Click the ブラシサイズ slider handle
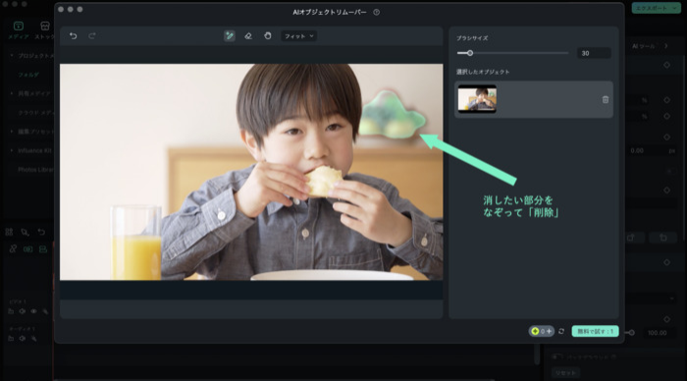687x381 pixels. coord(470,53)
